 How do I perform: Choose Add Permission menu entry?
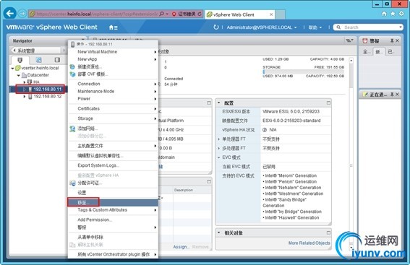(x=113, y=220)
